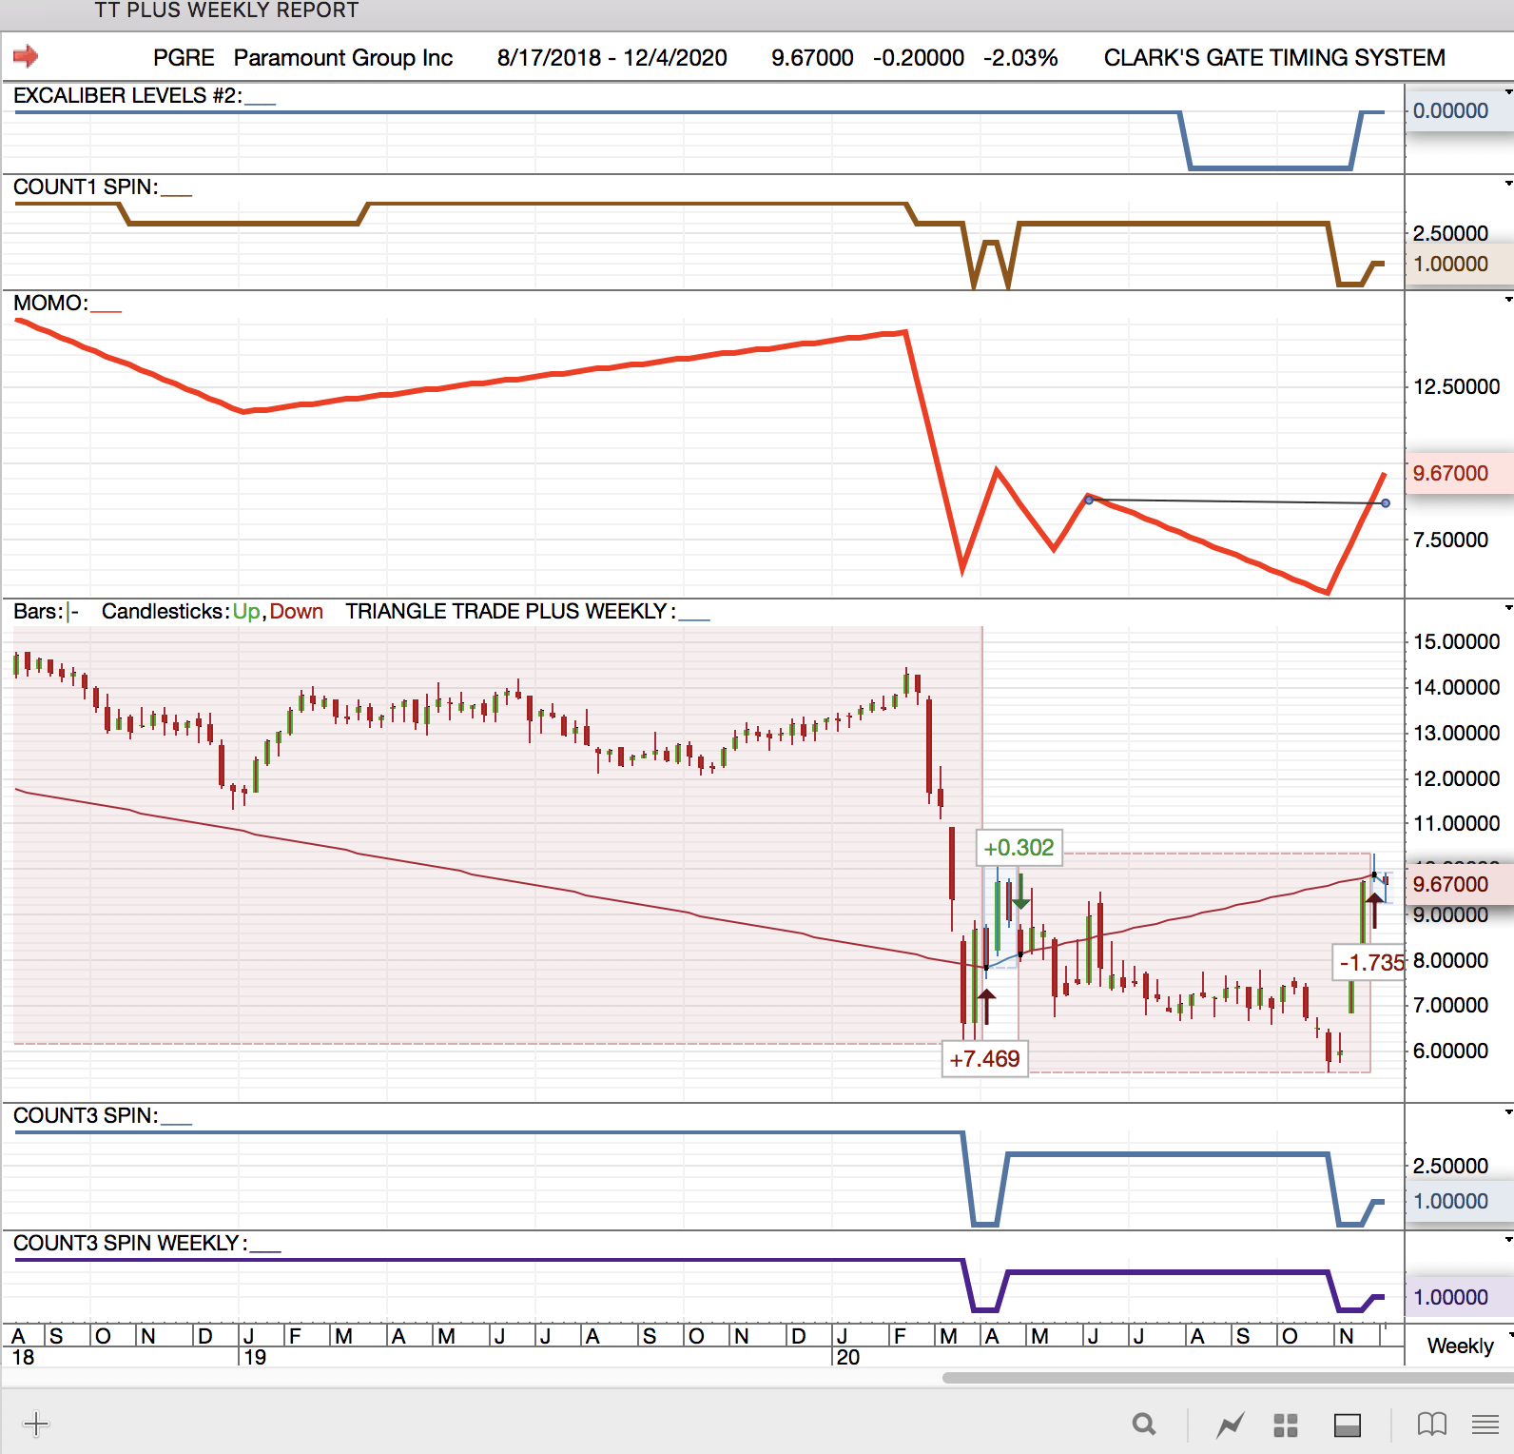Click the split panel layout icon
The height and width of the screenshot is (1454, 1514).
click(1348, 1425)
